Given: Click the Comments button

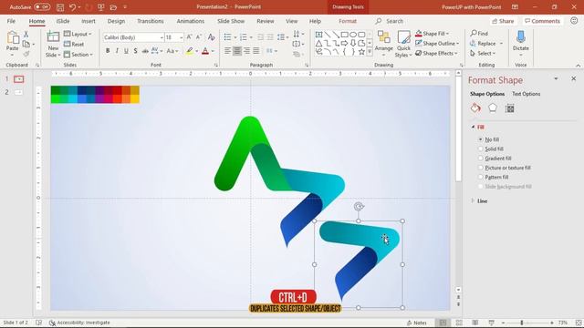Looking at the screenshot, I should point(542,21).
